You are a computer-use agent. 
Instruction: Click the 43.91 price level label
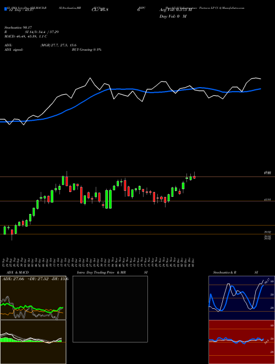[267, 200]
